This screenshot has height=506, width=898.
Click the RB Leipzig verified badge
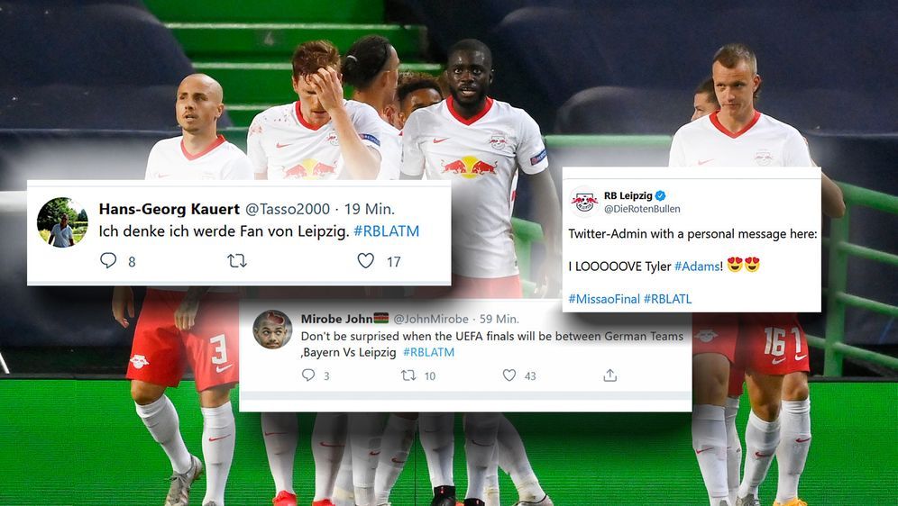(x=660, y=195)
